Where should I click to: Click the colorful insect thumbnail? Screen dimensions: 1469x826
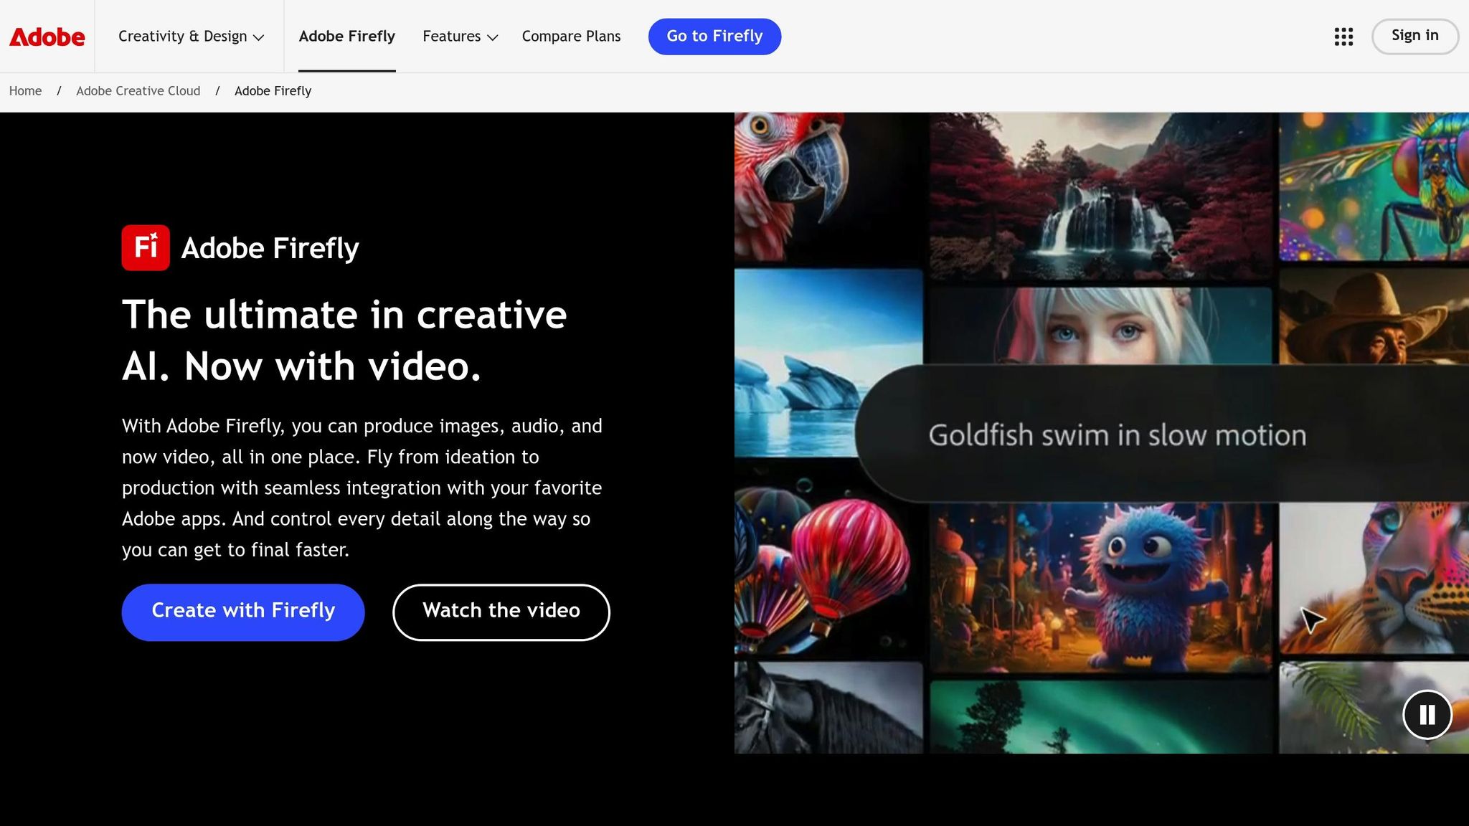click(1374, 186)
